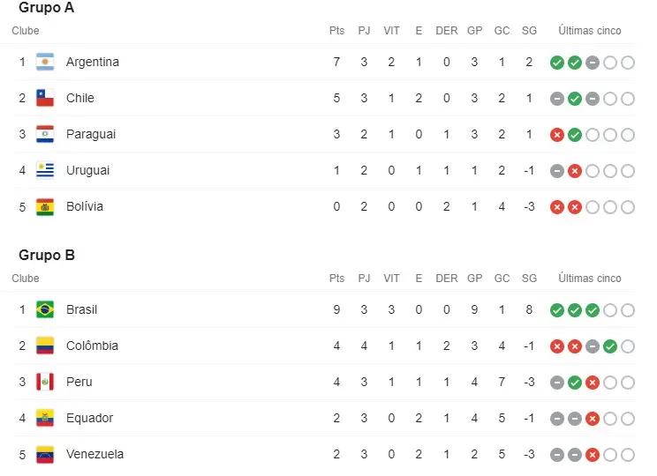Click the Argentina flag icon
Image resolution: width=657 pixels, height=476 pixels.
[x=45, y=63]
